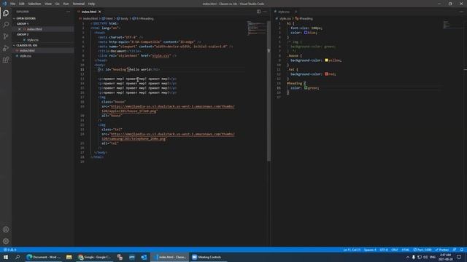Click the green color swatch under #heading
This screenshot has height=262, width=467.
tap(306, 88)
